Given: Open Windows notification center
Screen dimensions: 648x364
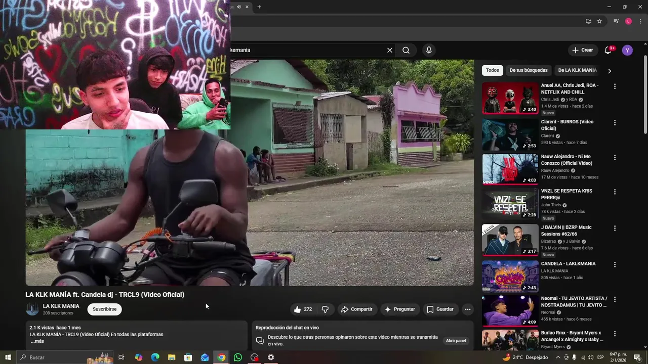Looking at the screenshot, I should [637, 357].
